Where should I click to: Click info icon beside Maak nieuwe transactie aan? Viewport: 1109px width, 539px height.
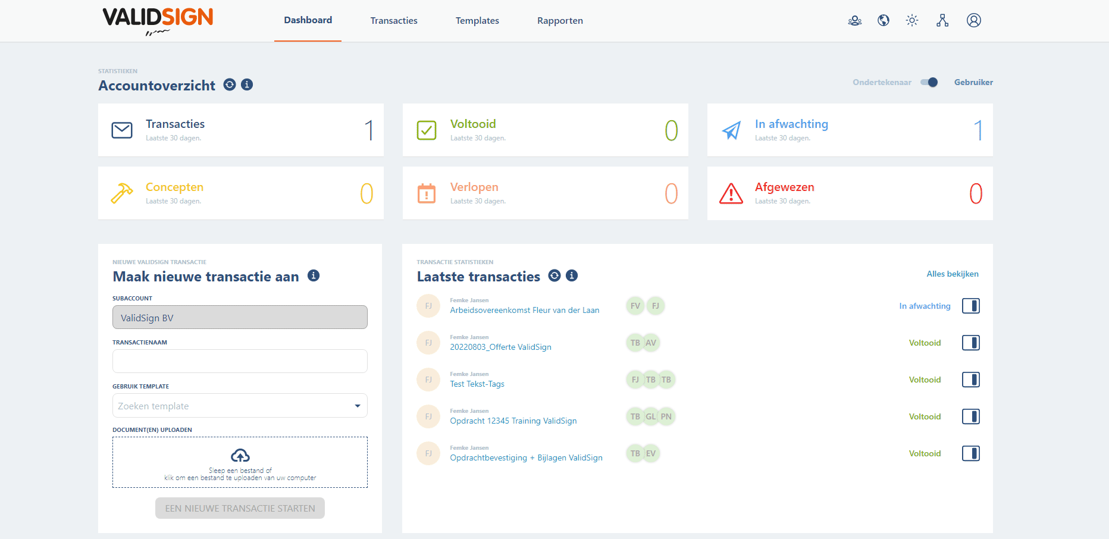314,275
